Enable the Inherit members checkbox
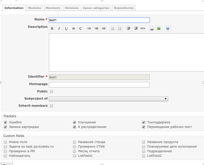This screenshot has height=165, width=204. [x=51, y=106]
